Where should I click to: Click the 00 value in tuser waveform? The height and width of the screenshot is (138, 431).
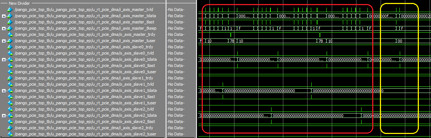click(400, 41)
